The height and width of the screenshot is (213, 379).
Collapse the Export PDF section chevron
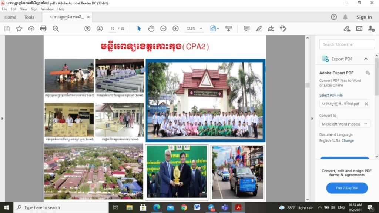pos(366,59)
